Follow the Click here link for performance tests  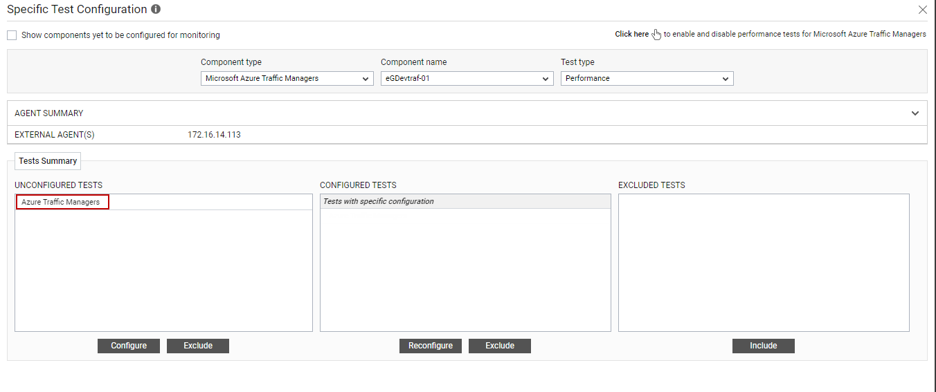click(632, 34)
